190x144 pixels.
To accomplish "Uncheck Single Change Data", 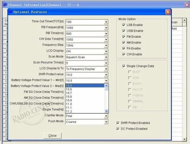I will point(124,66).
